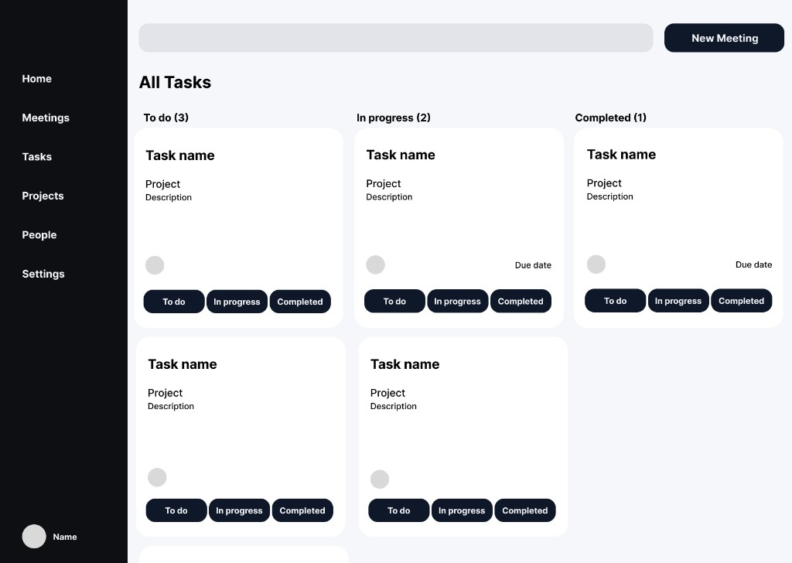Click Description on Completed column card
Screen dimensions: 792x563
pyautogui.click(x=609, y=196)
